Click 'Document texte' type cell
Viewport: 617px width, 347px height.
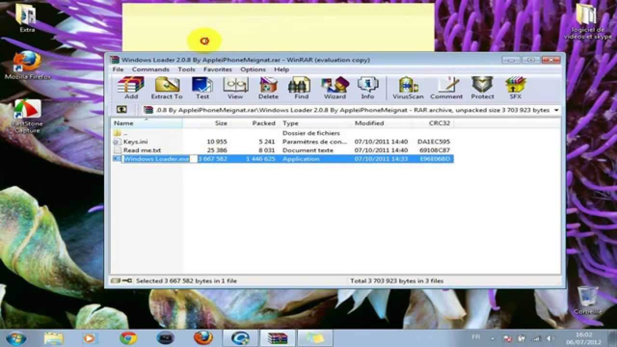click(x=308, y=150)
